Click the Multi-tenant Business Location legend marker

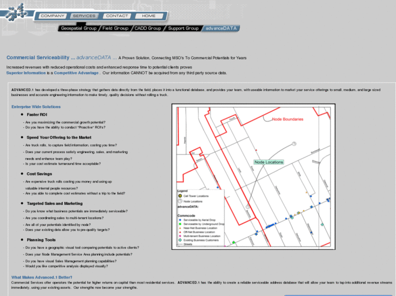tap(180, 236)
